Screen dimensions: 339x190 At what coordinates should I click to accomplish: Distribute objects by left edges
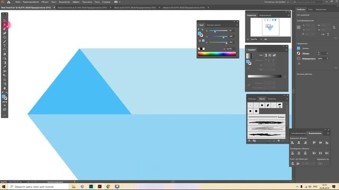[x=314, y=153]
